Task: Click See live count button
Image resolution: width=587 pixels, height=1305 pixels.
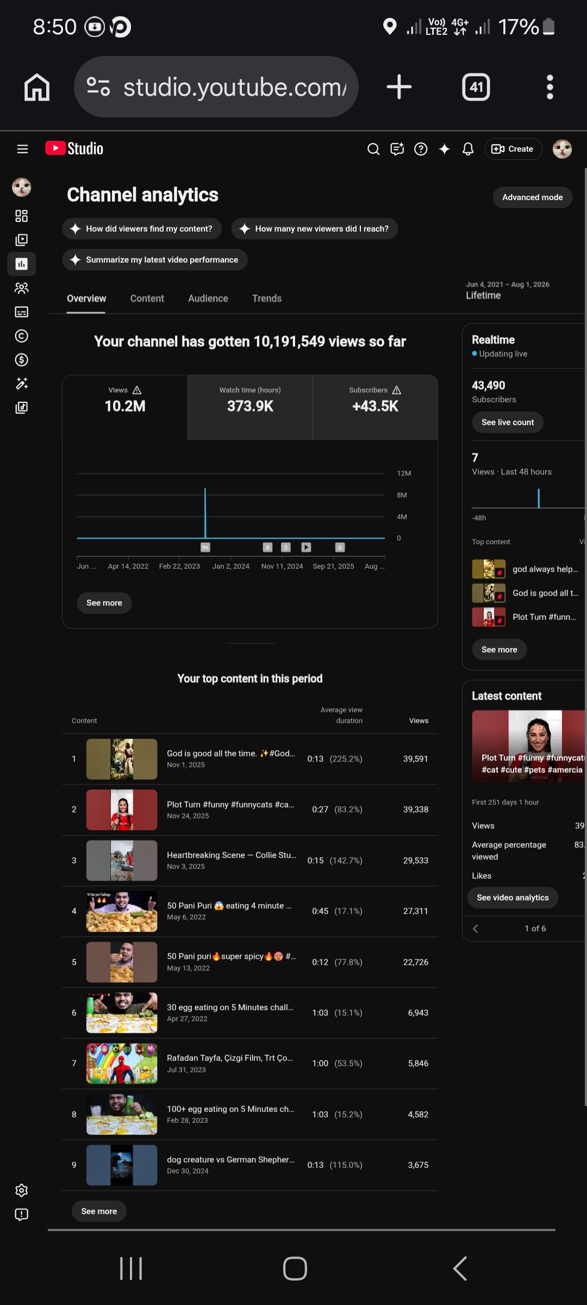Action: (x=508, y=422)
